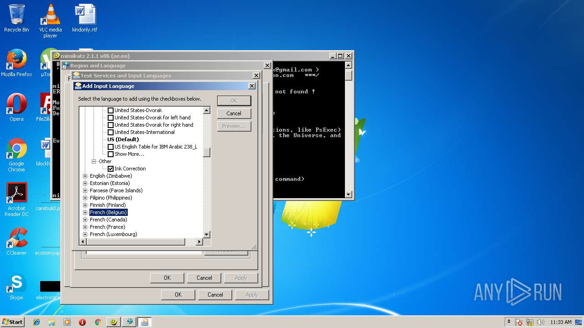Open Skype desktop shortcut
Image resolution: width=584 pixels, height=328 pixels.
click(x=16, y=286)
